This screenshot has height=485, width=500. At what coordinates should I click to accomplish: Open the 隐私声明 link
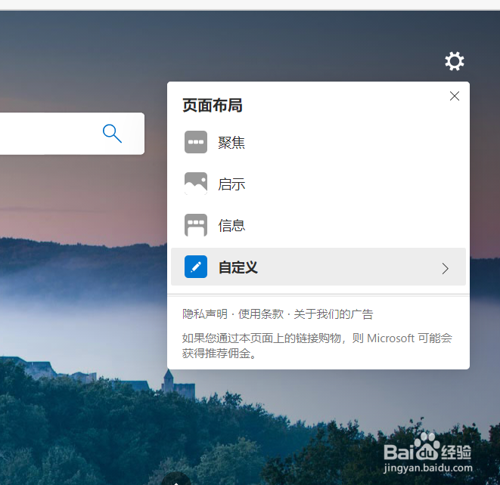[x=205, y=314]
